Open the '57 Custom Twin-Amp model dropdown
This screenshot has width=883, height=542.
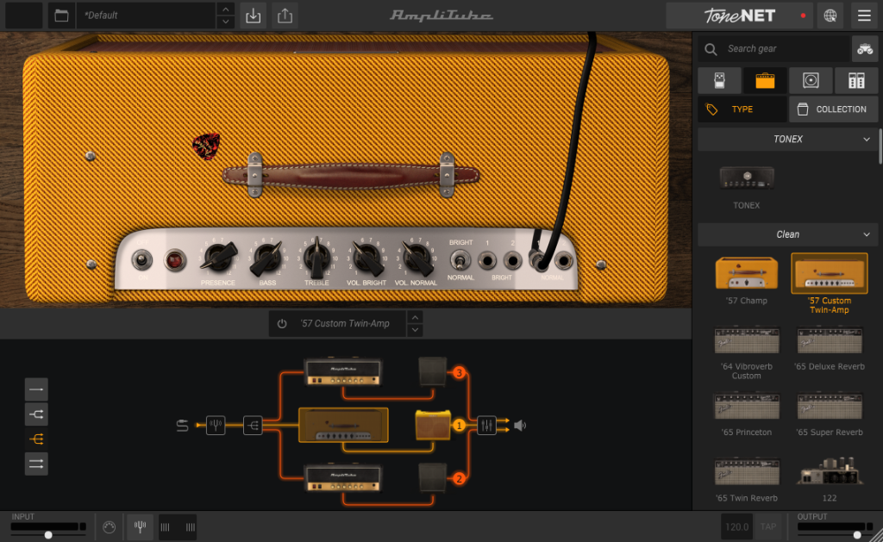[345, 324]
